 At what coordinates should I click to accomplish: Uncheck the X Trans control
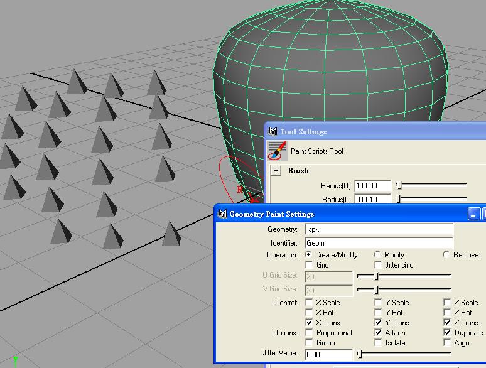(309, 322)
